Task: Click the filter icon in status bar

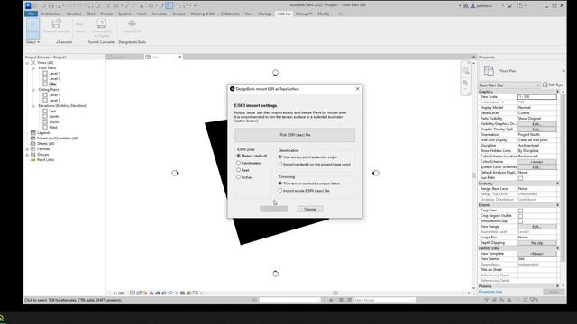Action: 533,300
